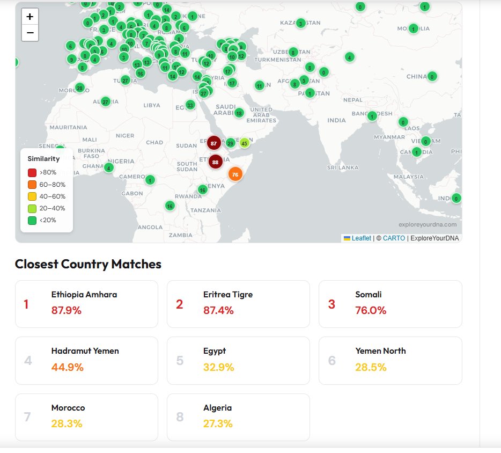This screenshot has height=453, width=501.
Task: Click the green 11 marker on Iran
Action: 260,86
